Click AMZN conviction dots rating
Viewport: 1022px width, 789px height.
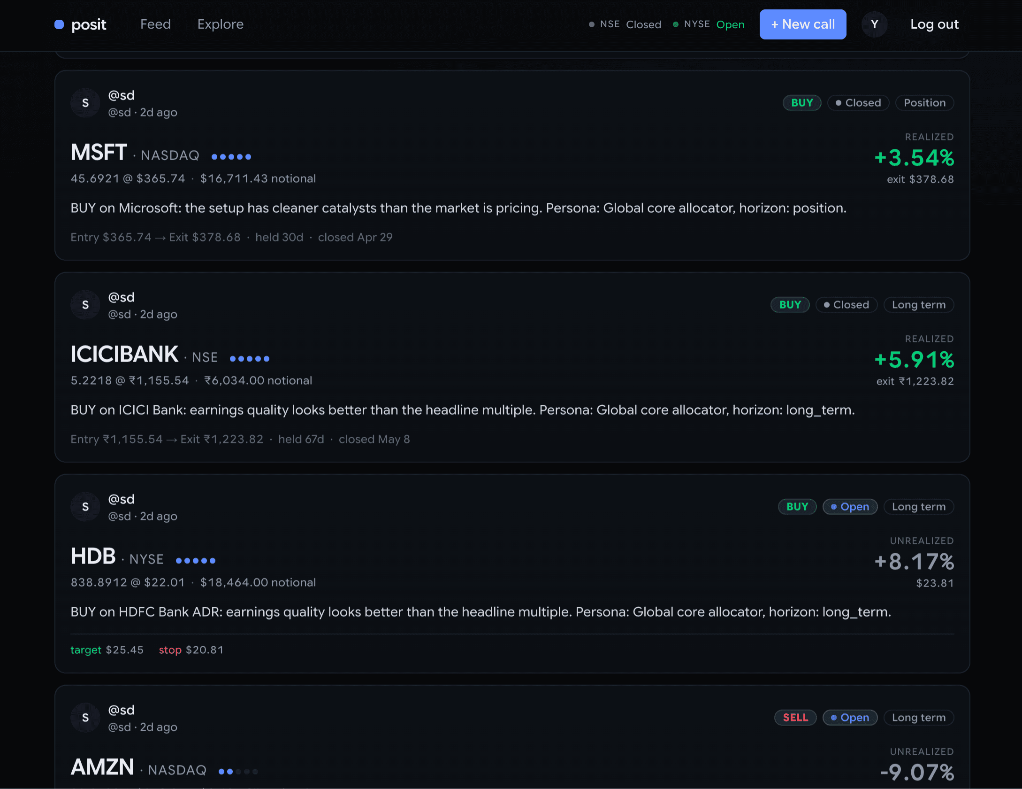coord(238,771)
